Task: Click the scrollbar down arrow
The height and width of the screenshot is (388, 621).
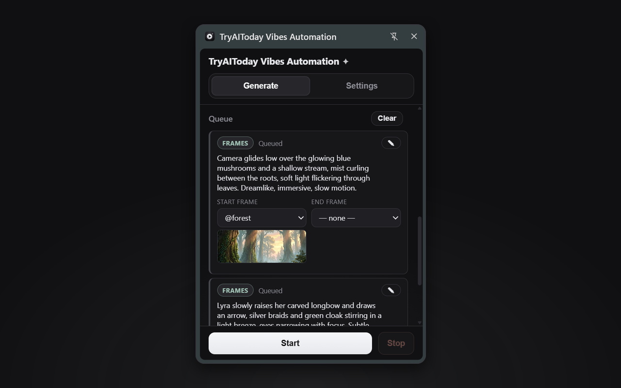Action: pyautogui.click(x=420, y=323)
